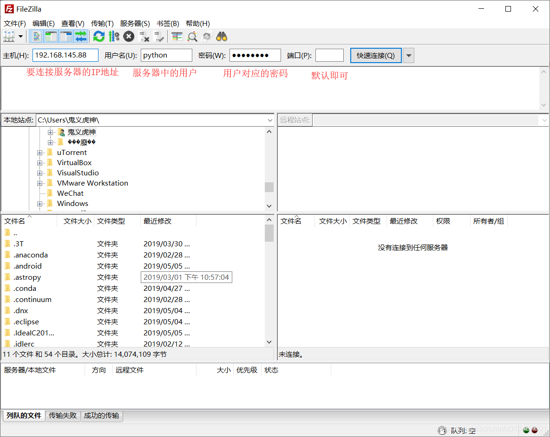The width and height of the screenshot is (550, 437).
Task: Toggle local directory tree icon
Action: click(51, 36)
